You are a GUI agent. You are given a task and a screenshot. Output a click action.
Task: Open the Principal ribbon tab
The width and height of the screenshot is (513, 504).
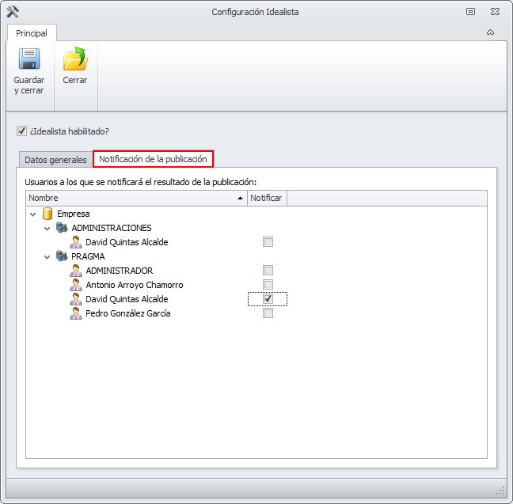click(x=32, y=33)
